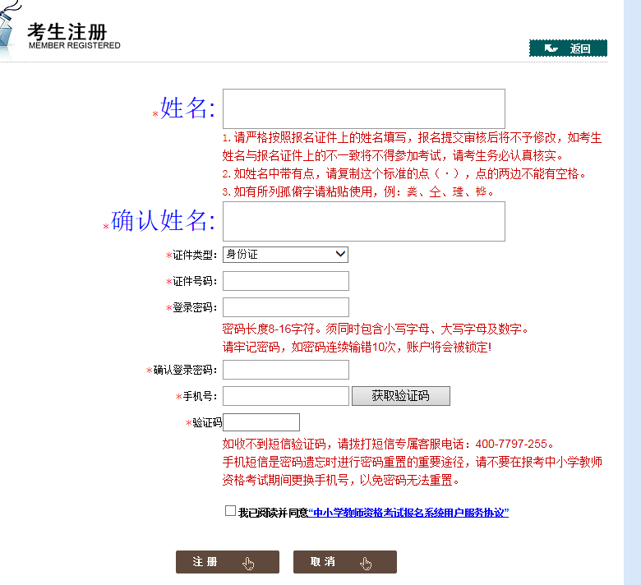Image resolution: width=641 pixels, height=585 pixels.
Task: Open the 证件类型 dropdown showing 身份证
Action: pos(285,255)
